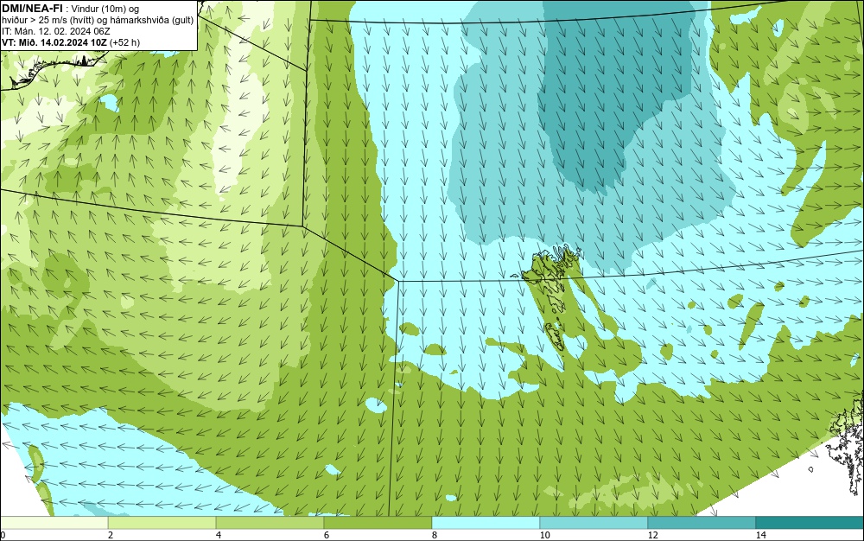
Task: Click the 0–2 m/s palest legend swatch
Action: point(54,523)
